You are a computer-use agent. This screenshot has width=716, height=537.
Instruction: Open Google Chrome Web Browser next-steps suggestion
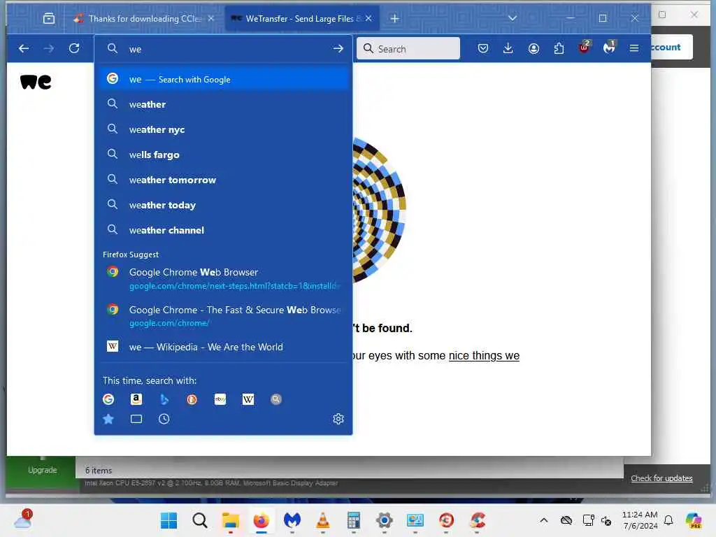pos(223,278)
